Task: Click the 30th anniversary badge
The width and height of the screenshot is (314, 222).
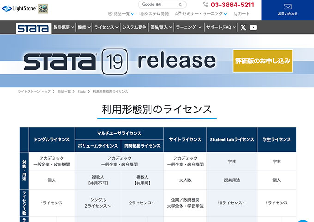Action: [43, 8]
